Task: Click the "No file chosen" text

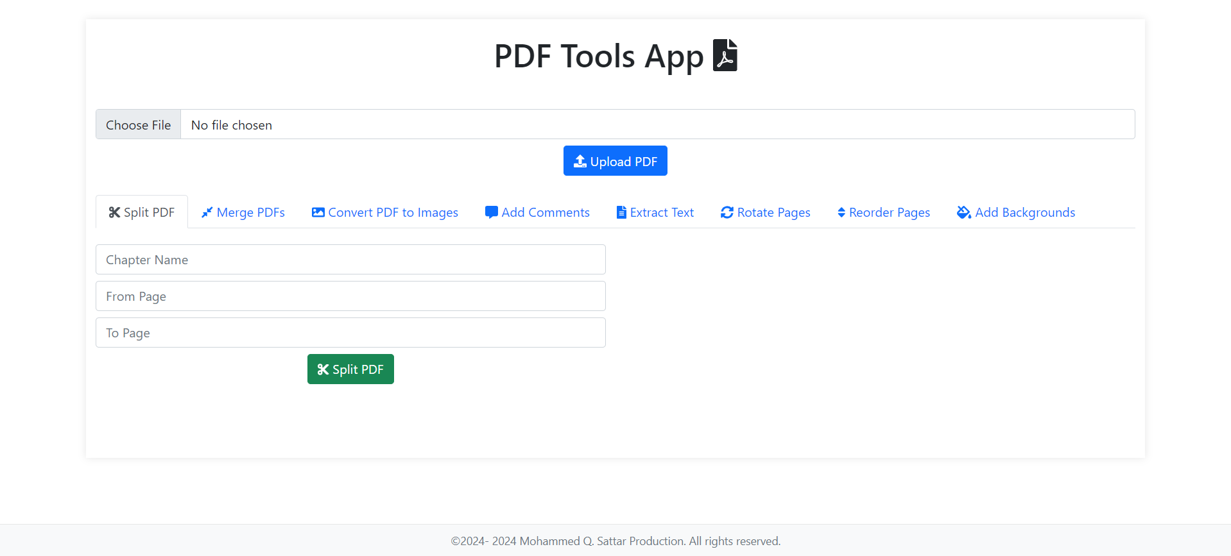Action: (x=232, y=125)
